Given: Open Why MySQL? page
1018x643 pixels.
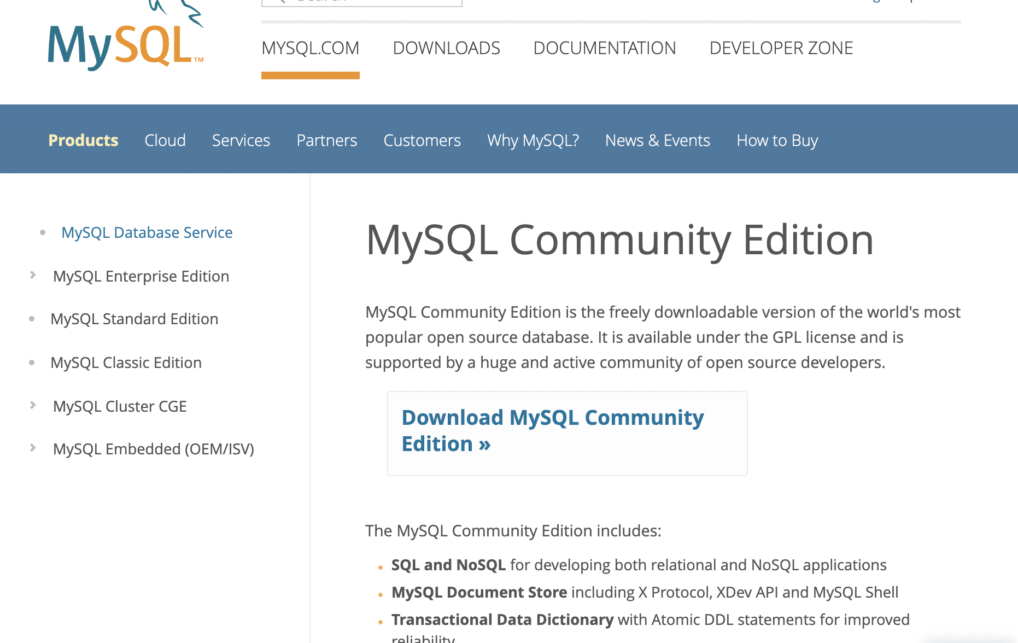Looking at the screenshot, I should (533, 140).
